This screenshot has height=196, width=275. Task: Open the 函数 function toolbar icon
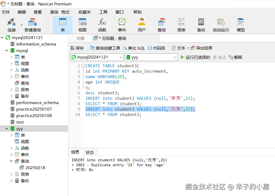(x=102, y=25)
